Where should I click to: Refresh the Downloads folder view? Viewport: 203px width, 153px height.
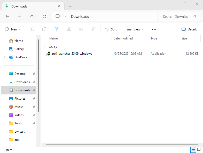coord(44,17)
